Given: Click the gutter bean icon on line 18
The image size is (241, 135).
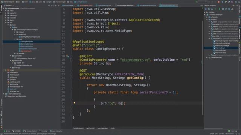Looking at the screenshot, I should (67, 56).
